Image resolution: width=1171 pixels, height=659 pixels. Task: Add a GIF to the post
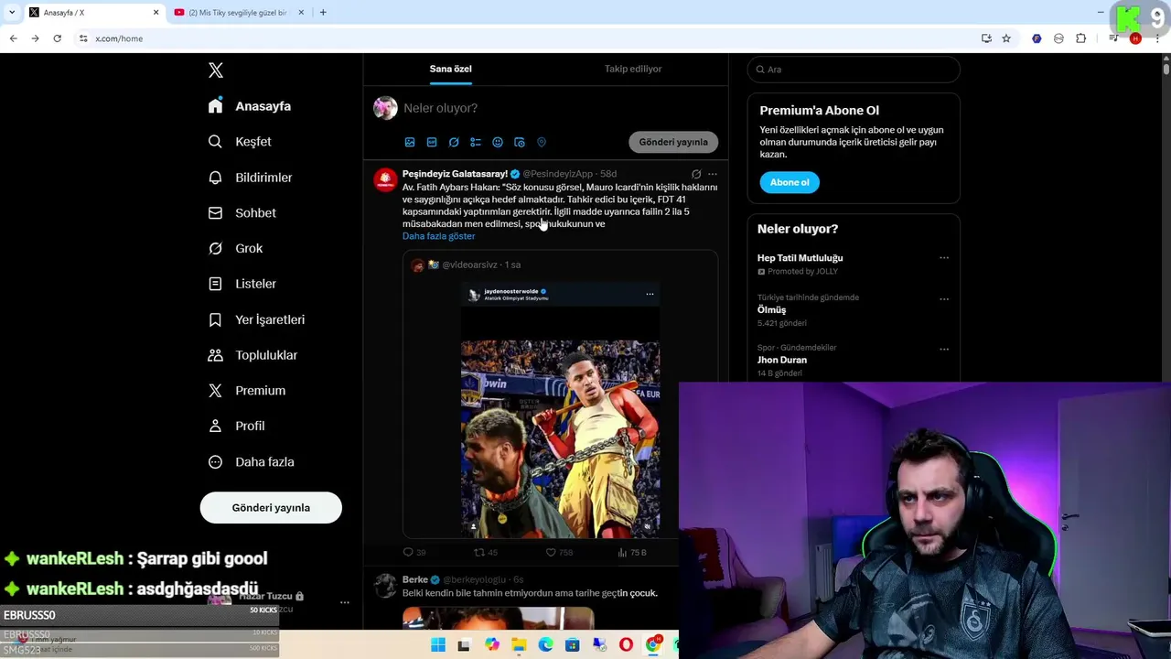point(432,143)
